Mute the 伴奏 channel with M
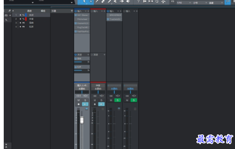Image resolution: width=235 pixels, height=149 pixels. (x=95, y=100)
